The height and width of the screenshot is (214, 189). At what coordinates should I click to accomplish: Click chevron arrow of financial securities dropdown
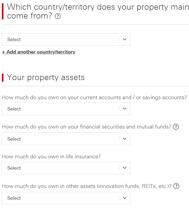point(125,139)
